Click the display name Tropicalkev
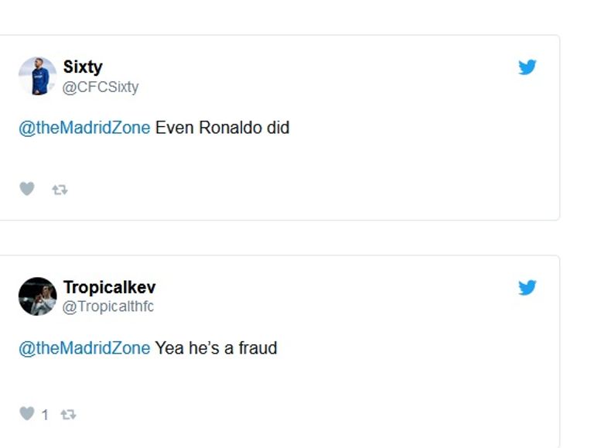This screenshot has width=594, height=448. click(x=109, y=288)
